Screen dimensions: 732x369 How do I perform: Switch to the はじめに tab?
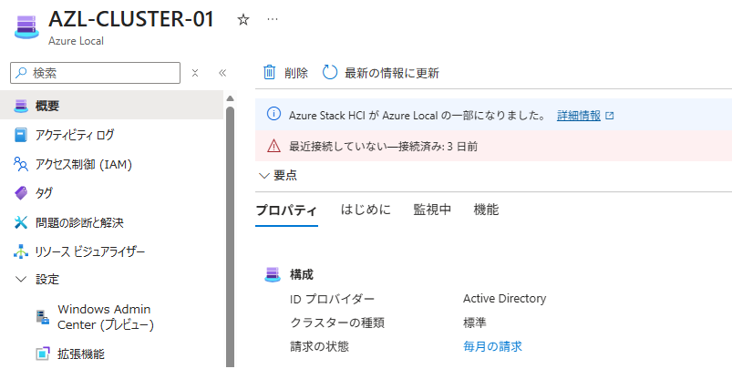pyautogui.click(x=366, y=210)
